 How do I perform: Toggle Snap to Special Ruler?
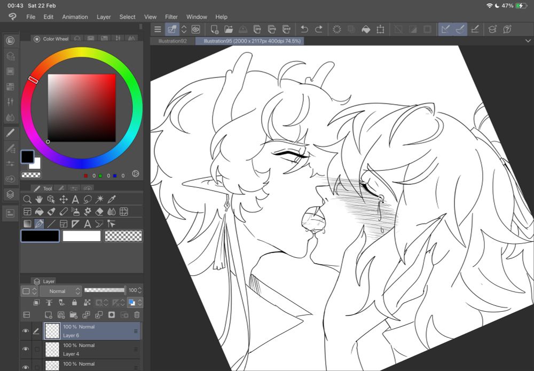click(460, 29)
